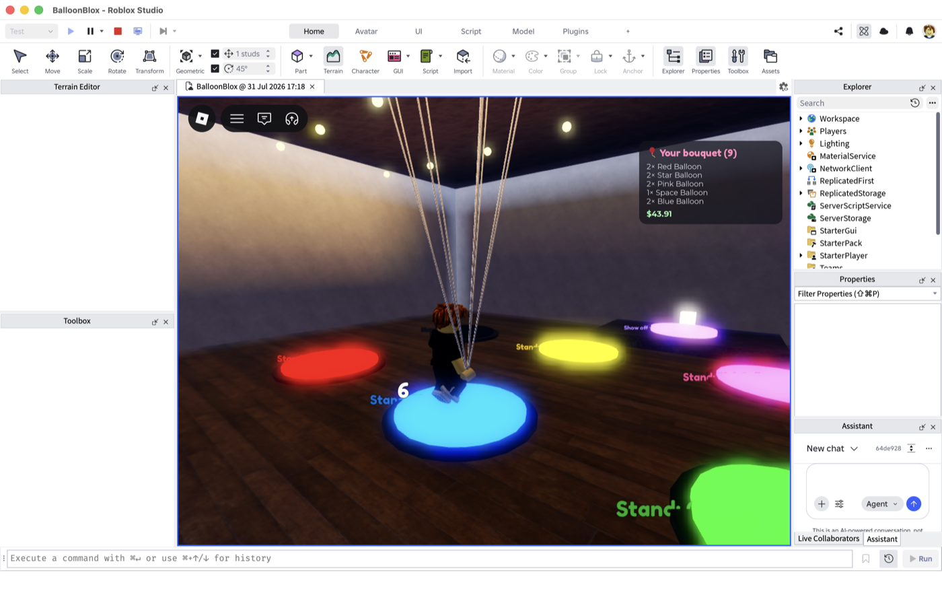Click the Geometric mode icon
The height and width of the screenshot is (591, 942).
tap(186, 56)
